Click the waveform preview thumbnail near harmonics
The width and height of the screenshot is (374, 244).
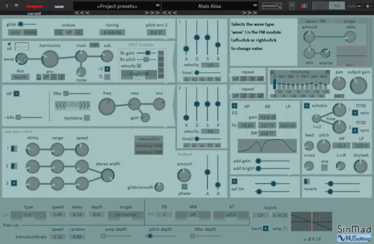(x=22, y=46)
